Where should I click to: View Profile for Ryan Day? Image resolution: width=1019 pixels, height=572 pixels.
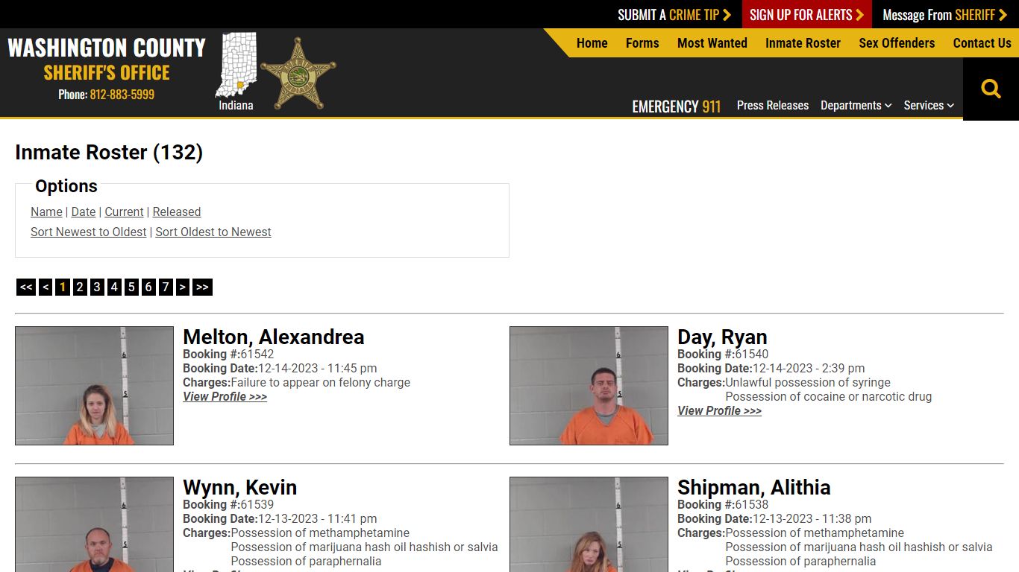[720, 411]
